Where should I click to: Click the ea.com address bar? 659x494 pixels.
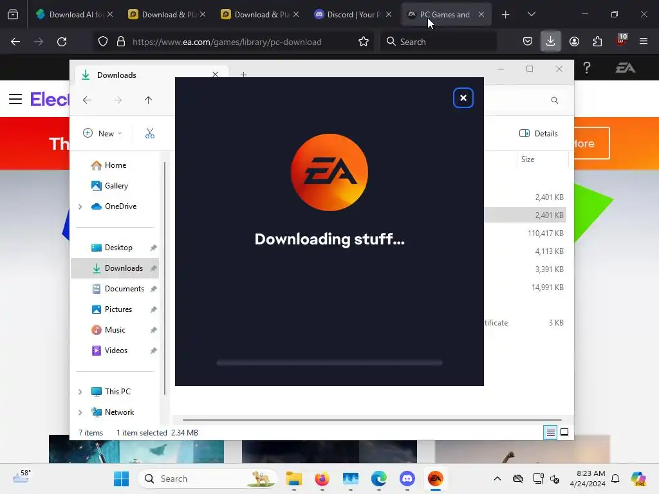227,42
